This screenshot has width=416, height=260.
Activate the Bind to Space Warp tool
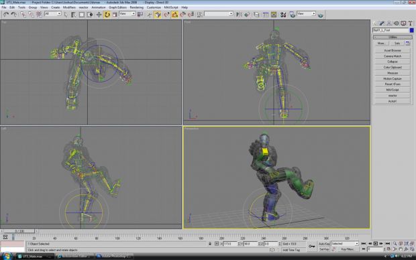click(x=39, y=15)
